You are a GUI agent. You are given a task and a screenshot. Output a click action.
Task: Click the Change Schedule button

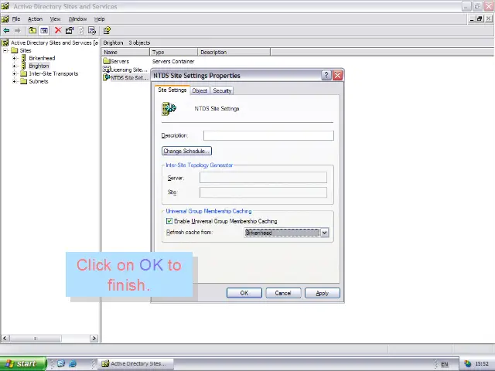[x=186, y=151]
